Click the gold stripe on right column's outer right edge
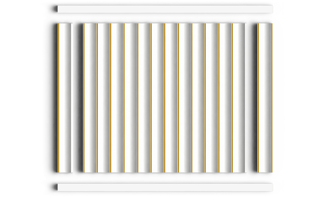 point(272,98)
